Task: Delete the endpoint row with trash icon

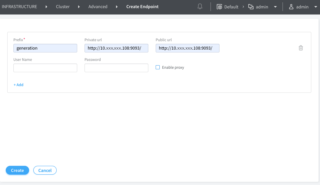Action: (301, 48)
